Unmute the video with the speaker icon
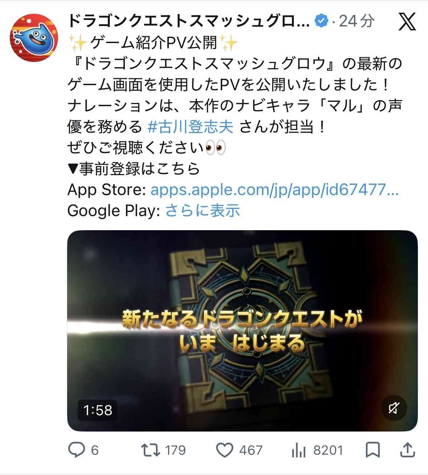 coord(394,408)
